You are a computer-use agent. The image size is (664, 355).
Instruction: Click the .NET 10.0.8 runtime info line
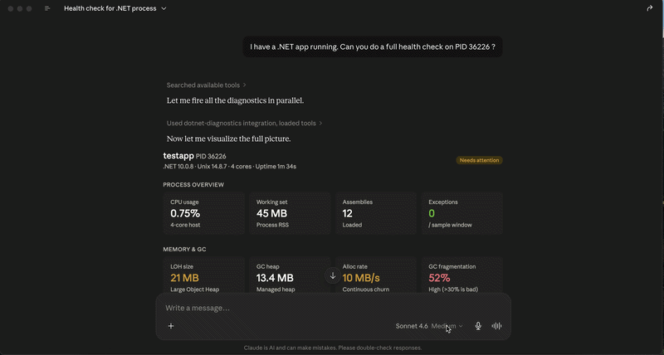(x=230, y=167)
